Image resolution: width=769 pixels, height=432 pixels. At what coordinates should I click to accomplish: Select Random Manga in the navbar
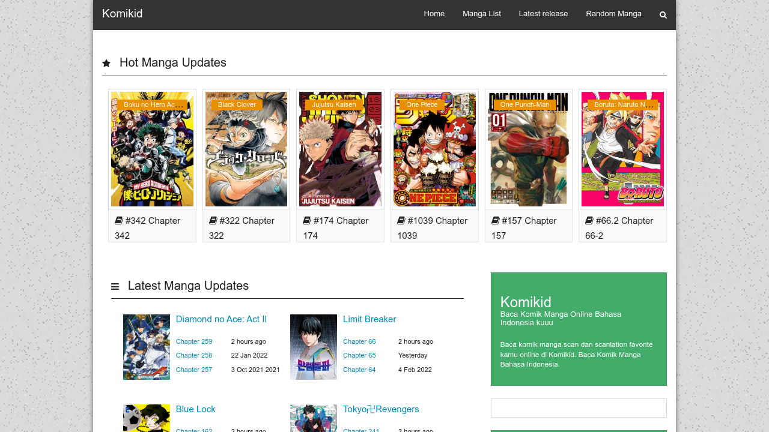(614, 14)
